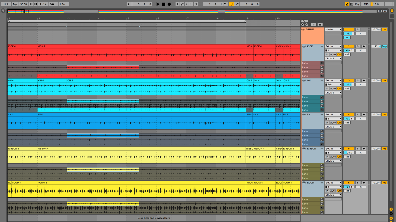
Task: Click the Punch-Out switch icon
Action: click(x=237, y=4)
